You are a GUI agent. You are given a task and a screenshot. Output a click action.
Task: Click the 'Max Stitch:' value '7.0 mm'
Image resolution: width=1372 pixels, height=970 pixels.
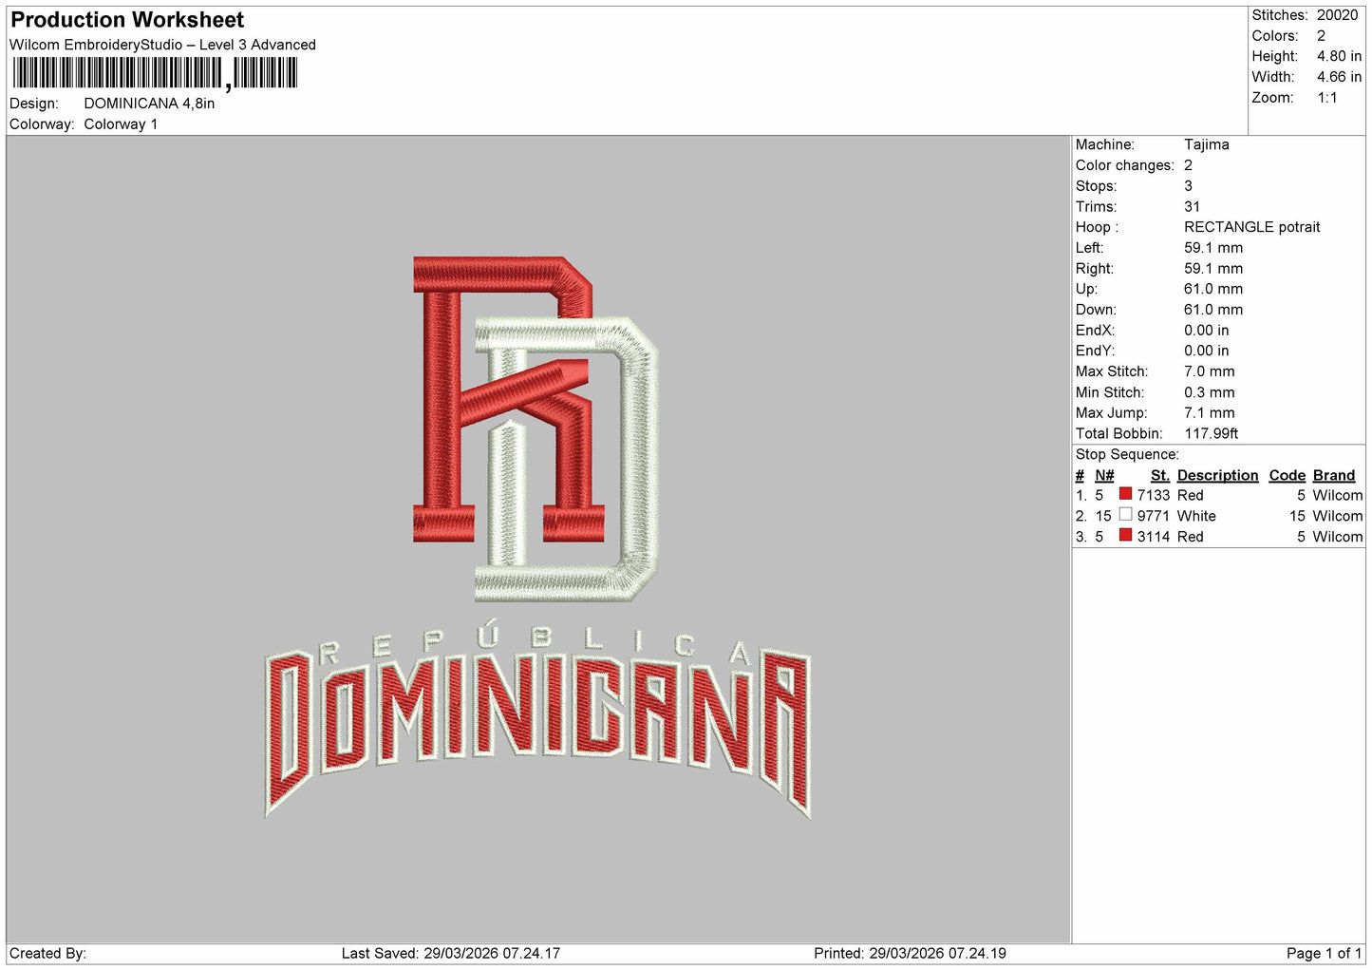(1209, 371)
